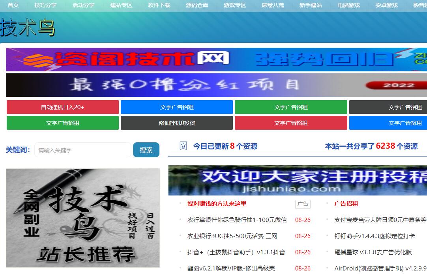Open the 资阁技术网 banner advertisement
Image resolution: width=427 pixels, height=274 pixels.
coord(216,60)
